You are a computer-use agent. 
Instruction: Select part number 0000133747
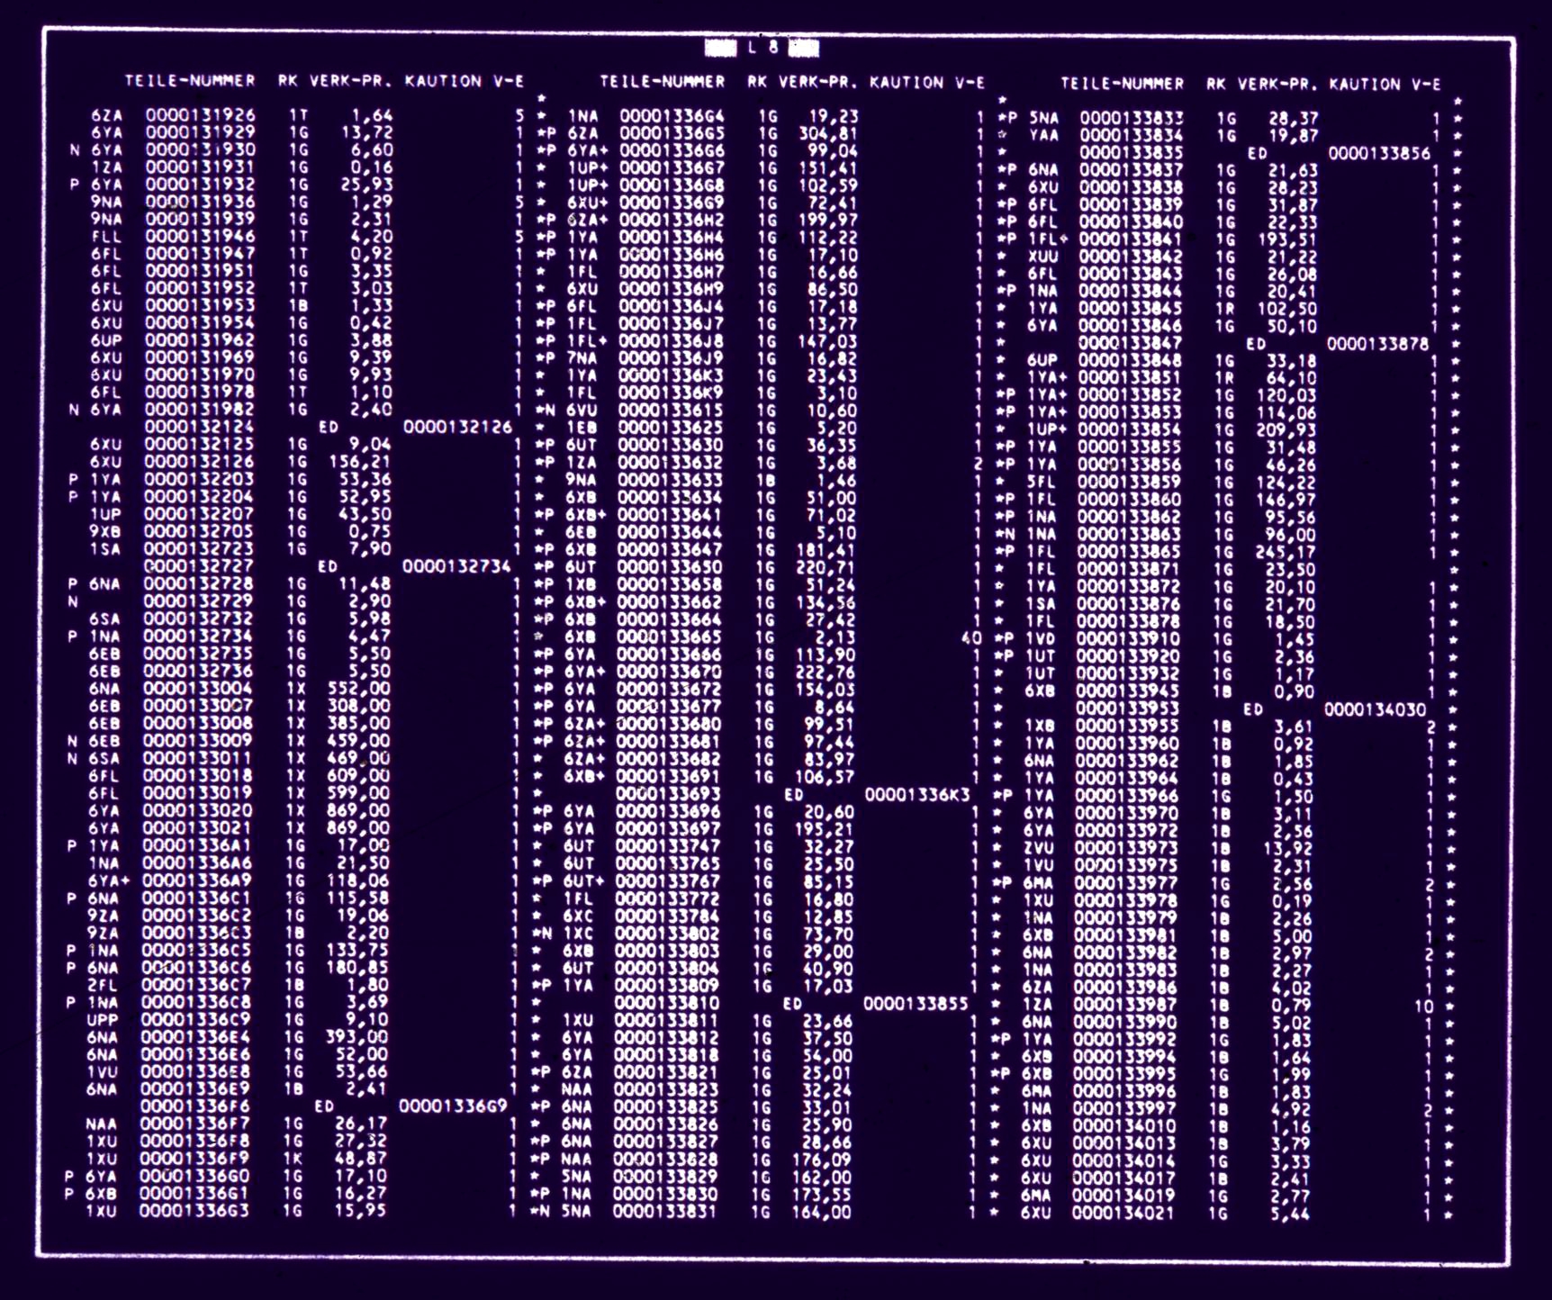click(669, 845)
